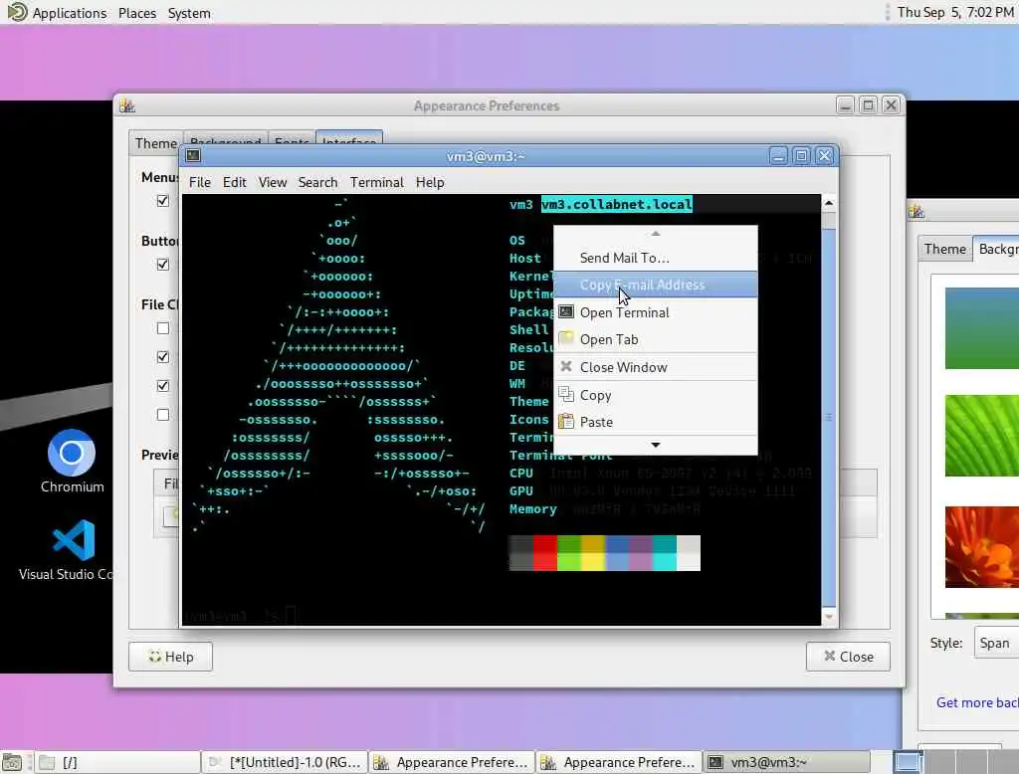Open the terminal View menu
Screen dimensions: 1019x774
273,182
